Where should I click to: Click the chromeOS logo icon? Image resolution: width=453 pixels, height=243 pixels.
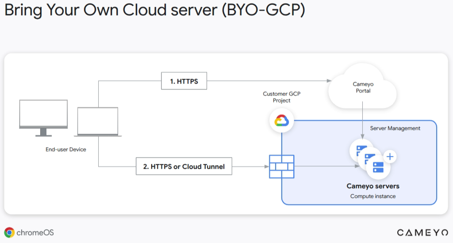[x=9, y=232]
